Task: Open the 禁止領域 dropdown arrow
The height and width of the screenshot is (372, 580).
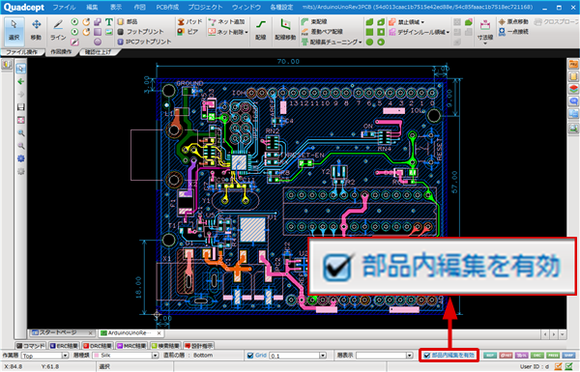Action: click(x=422, y=22)
